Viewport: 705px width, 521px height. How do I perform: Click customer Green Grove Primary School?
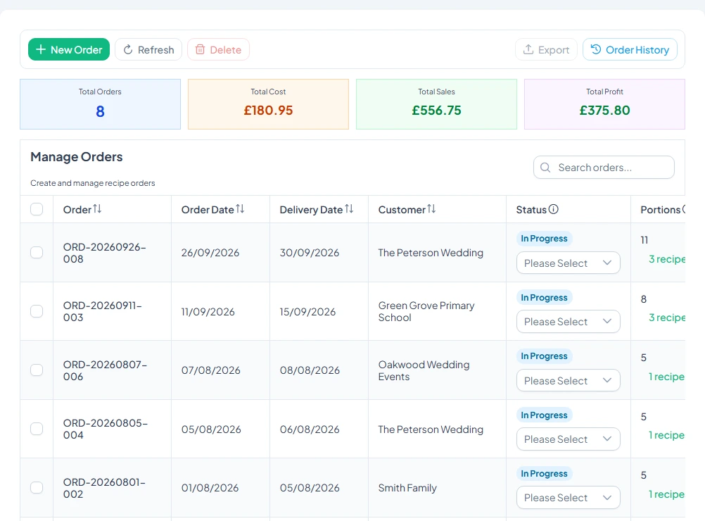[x=426, y=311]
